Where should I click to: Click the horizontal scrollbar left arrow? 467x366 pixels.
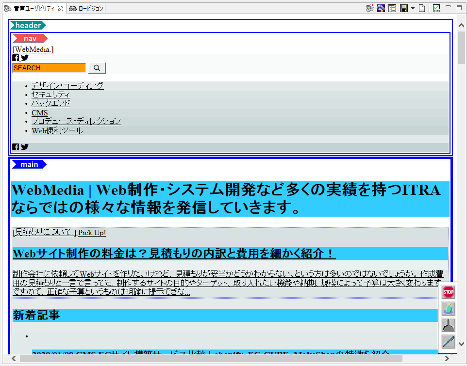pos(14,359)
